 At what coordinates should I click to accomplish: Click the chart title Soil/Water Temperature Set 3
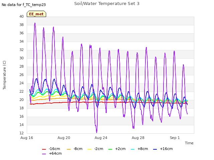tap(107, 4)
